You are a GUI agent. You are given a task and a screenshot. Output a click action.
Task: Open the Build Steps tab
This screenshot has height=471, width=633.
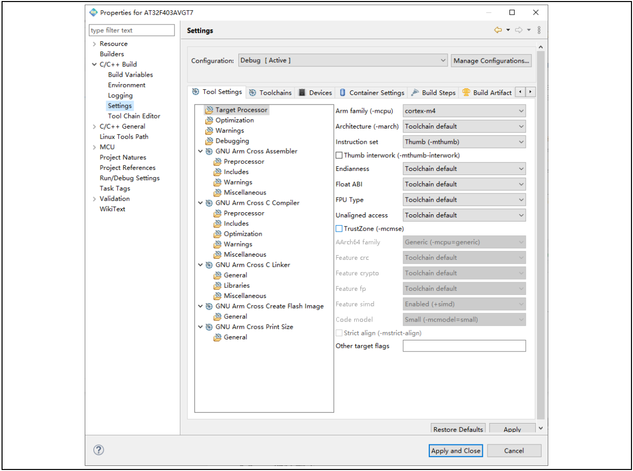[433, 93]
